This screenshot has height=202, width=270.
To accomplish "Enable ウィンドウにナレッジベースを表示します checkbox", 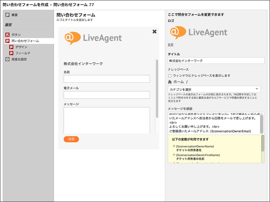I will (170, 75).
